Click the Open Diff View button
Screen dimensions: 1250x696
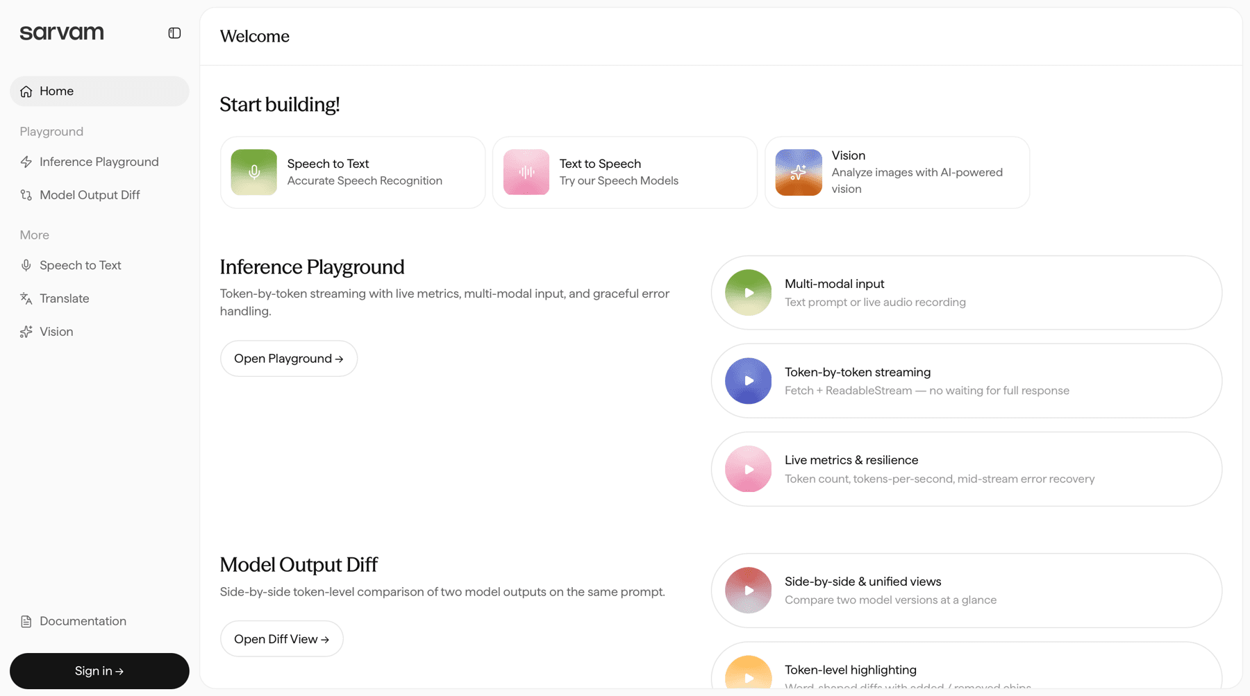282,639
